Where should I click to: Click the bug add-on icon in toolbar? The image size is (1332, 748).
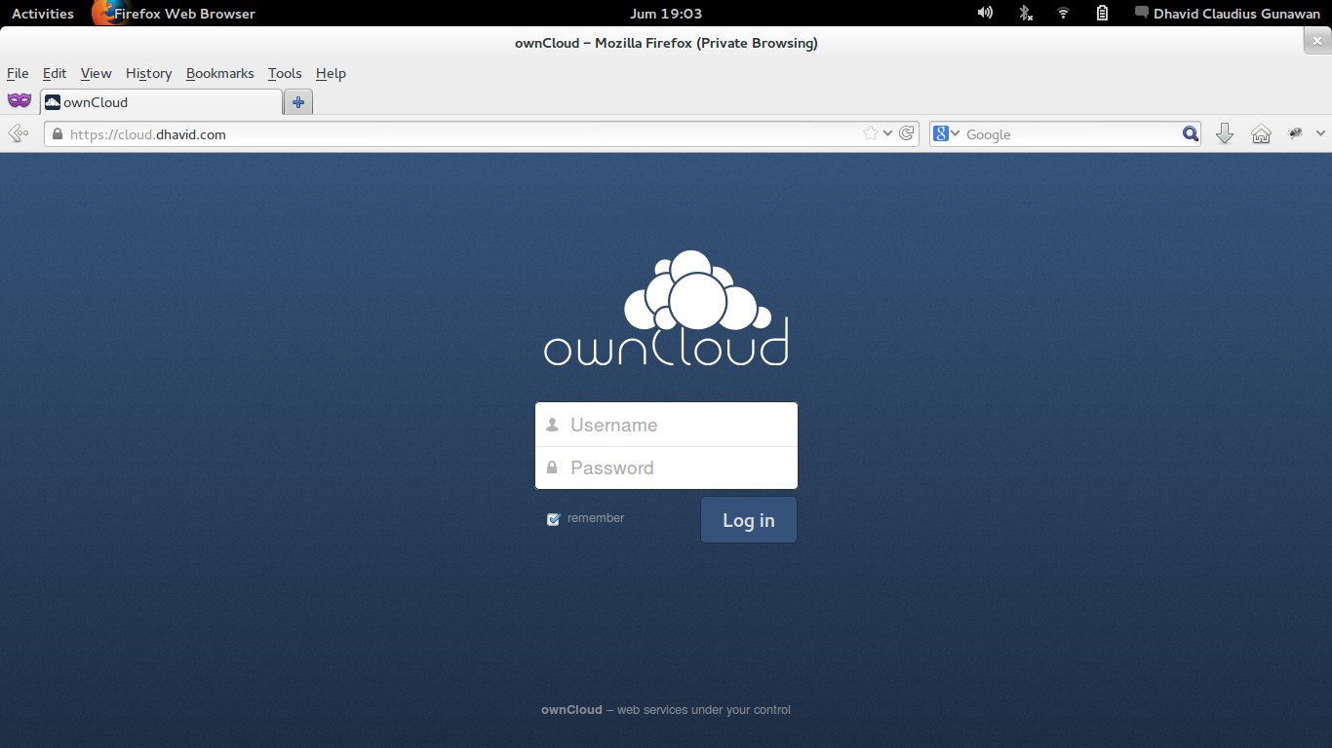[x=1295, y=133]
